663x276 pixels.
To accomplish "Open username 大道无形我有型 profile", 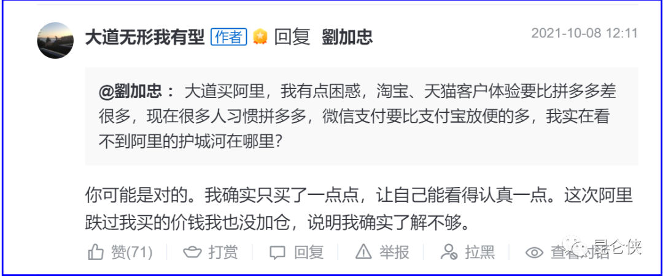I will point(144,37).
